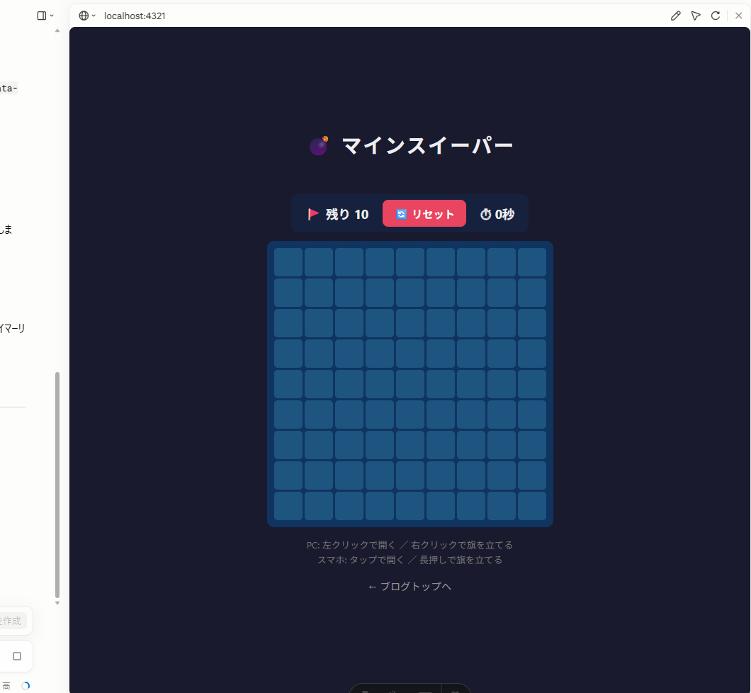The width and height of the screenshot is (751, 693).
Task: Activate the element picker cursor icon
Action: click(696, 16)
